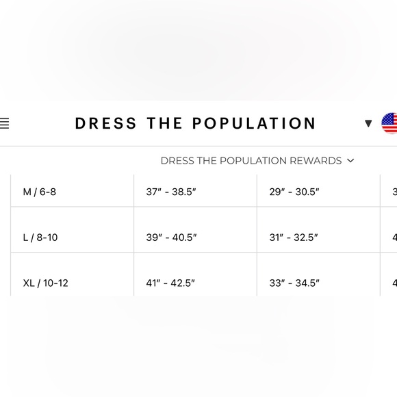Click the 37" - 38.5" measurement cell
397x397 pixels.
[195, 191]
